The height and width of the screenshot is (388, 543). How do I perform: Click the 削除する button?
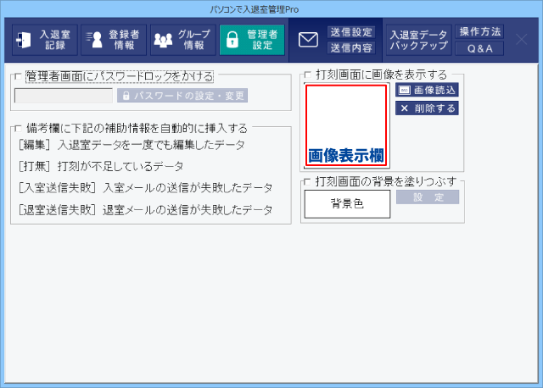(427, 108)
